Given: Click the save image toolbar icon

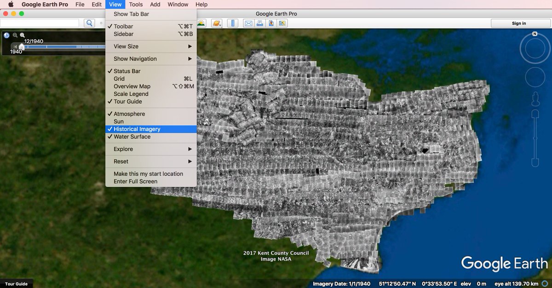Looking at the screenshot, I should pos(271,23).
